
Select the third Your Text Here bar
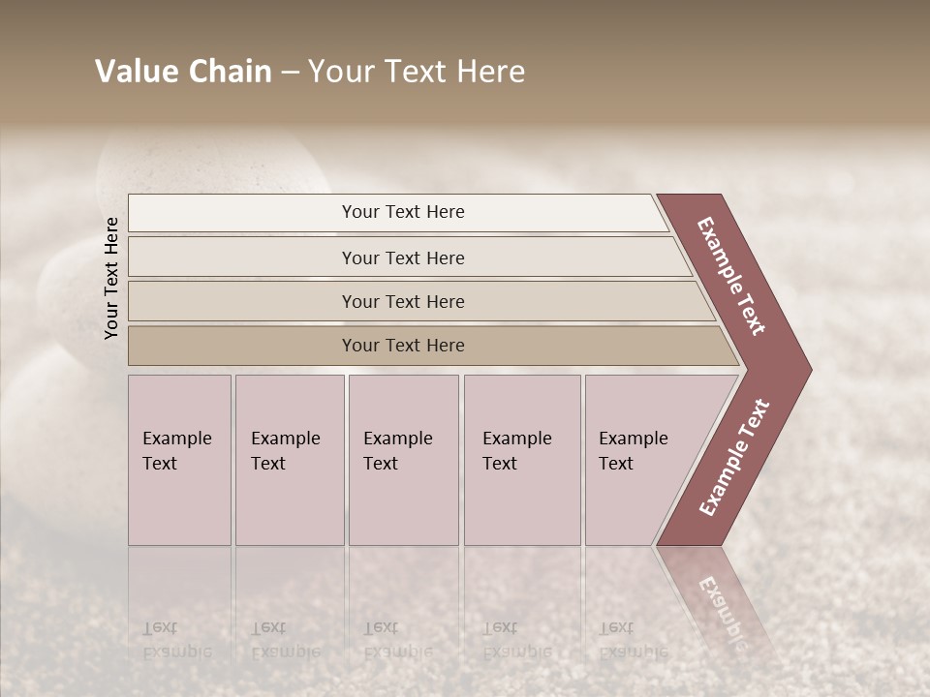pyautogui.click(x=421, y=301)
